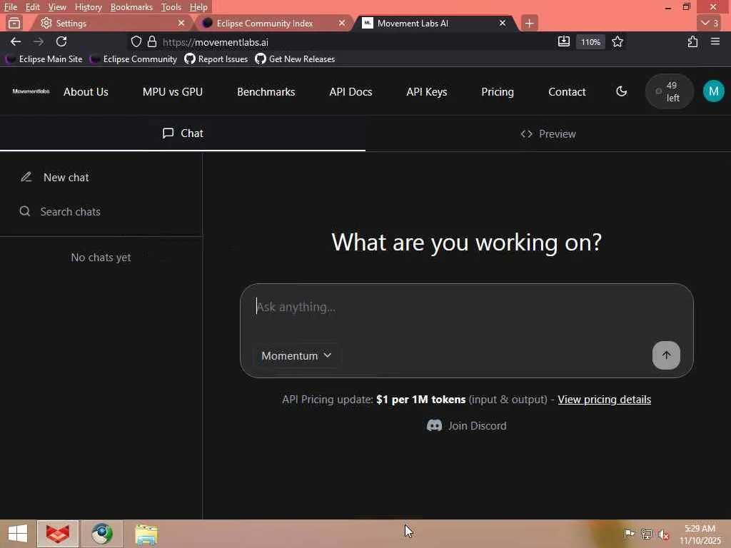Click the muted volume tray icon

tap(664, 534)
